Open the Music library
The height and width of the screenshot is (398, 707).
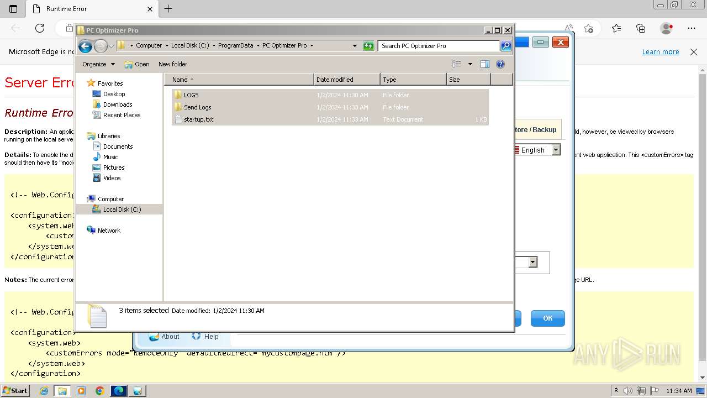(110, 157)
